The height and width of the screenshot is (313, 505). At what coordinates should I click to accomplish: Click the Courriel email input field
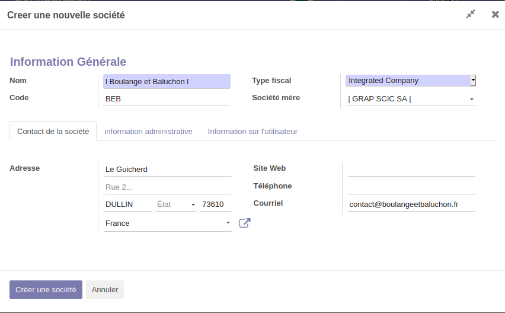click(411, 205)
